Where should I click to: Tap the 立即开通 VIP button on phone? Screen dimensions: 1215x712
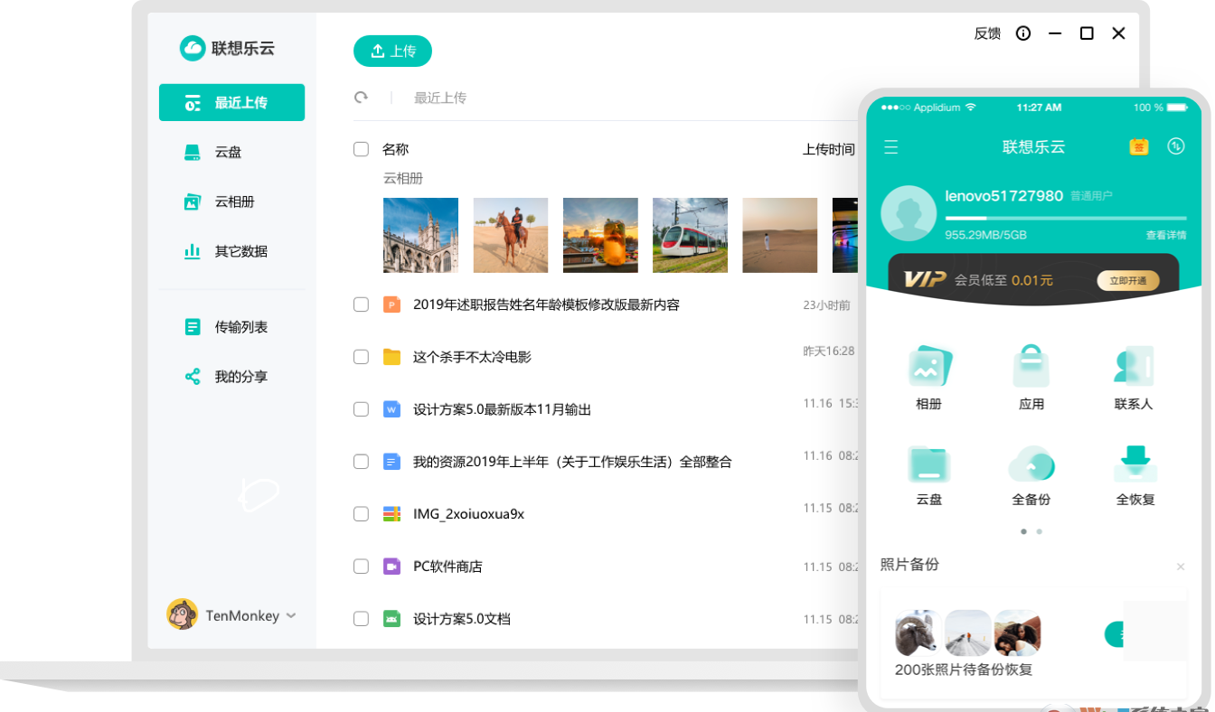click(1128, 281)
